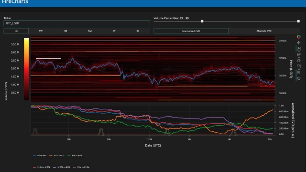The image size is (306, 172).
Task: Toggle the $1M to $10M legend entry
Action: 81,167
